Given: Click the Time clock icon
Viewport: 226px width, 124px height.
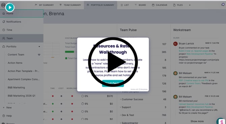Looking at the screenshot, I should pos(4,30).
